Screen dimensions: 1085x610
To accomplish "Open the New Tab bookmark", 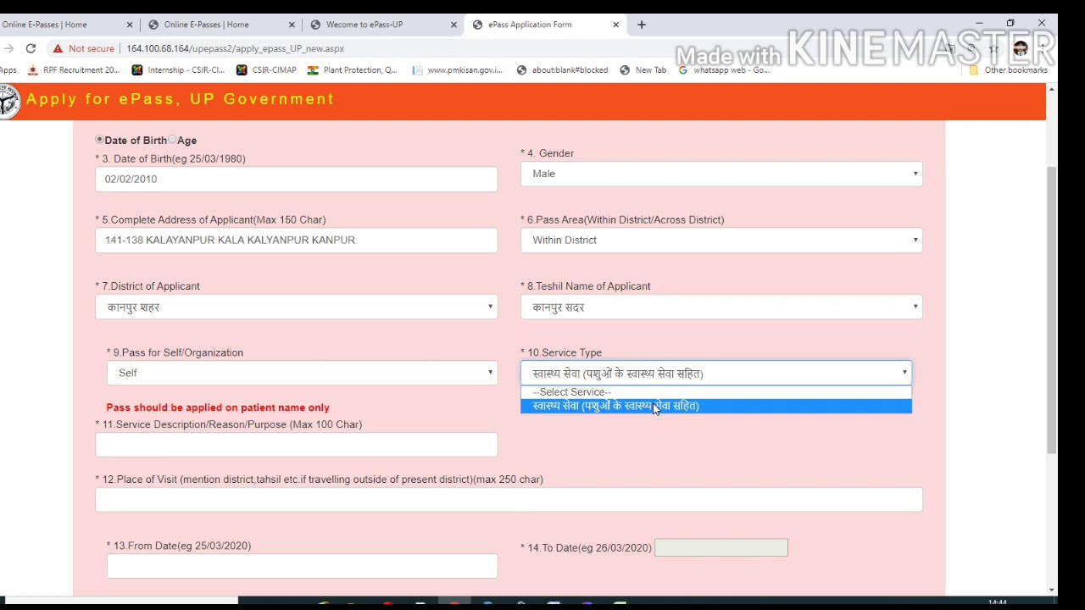I will [x=643, y=70].
